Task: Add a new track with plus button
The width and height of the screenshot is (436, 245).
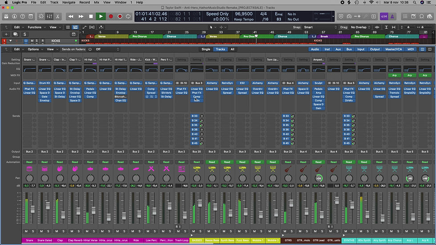Action: click(6, 34)
